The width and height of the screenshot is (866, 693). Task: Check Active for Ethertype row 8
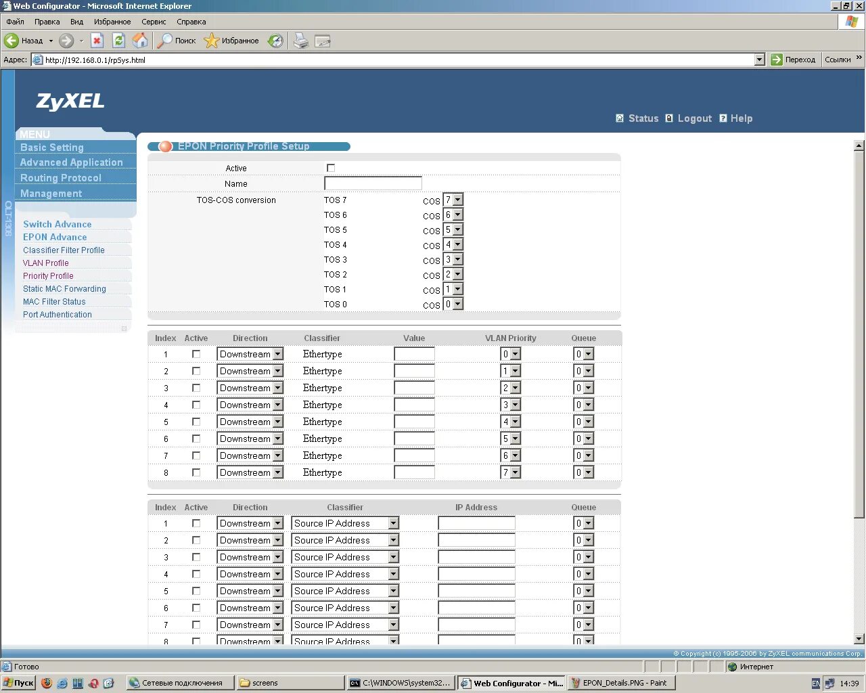point(196,472)
